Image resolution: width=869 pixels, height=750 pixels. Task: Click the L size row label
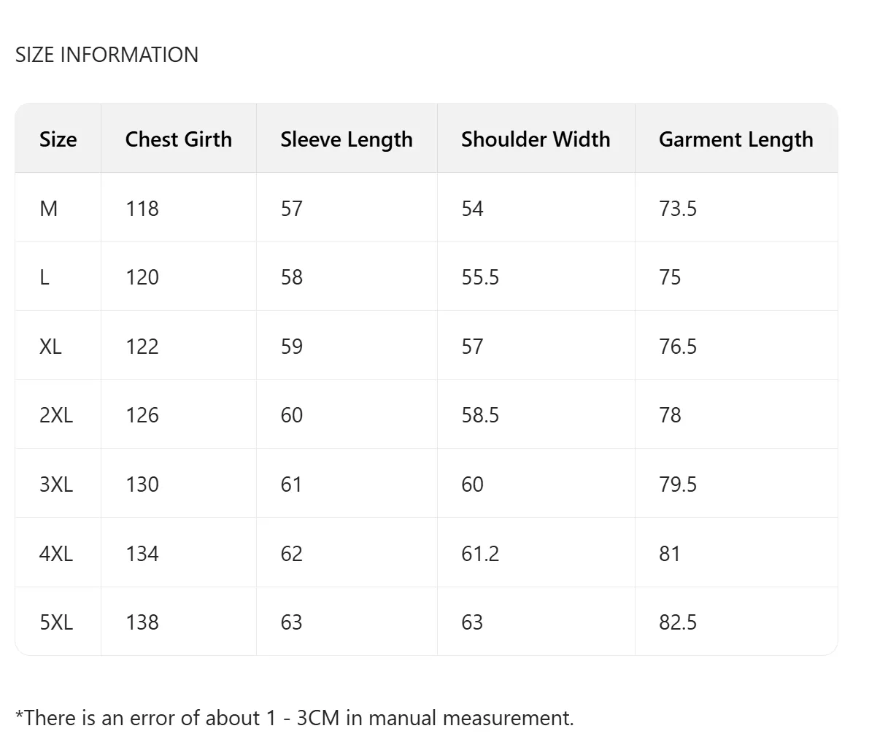(45, 277)
